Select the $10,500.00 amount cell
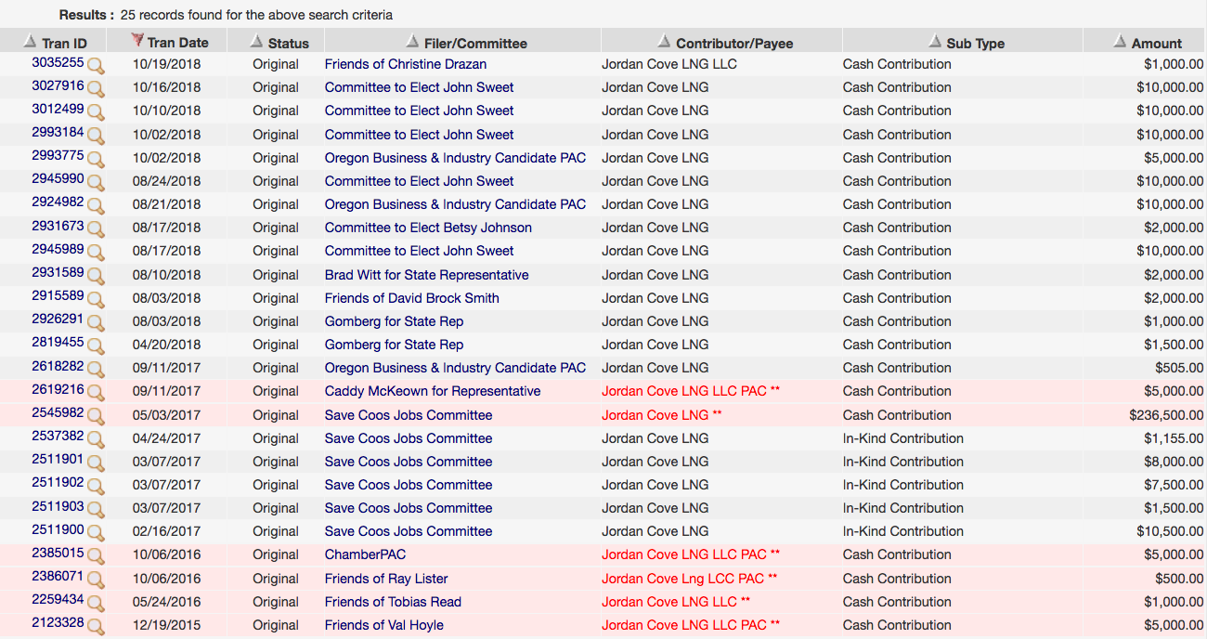The height and width of the screenshot is (639, 1207). point(1170,531)
